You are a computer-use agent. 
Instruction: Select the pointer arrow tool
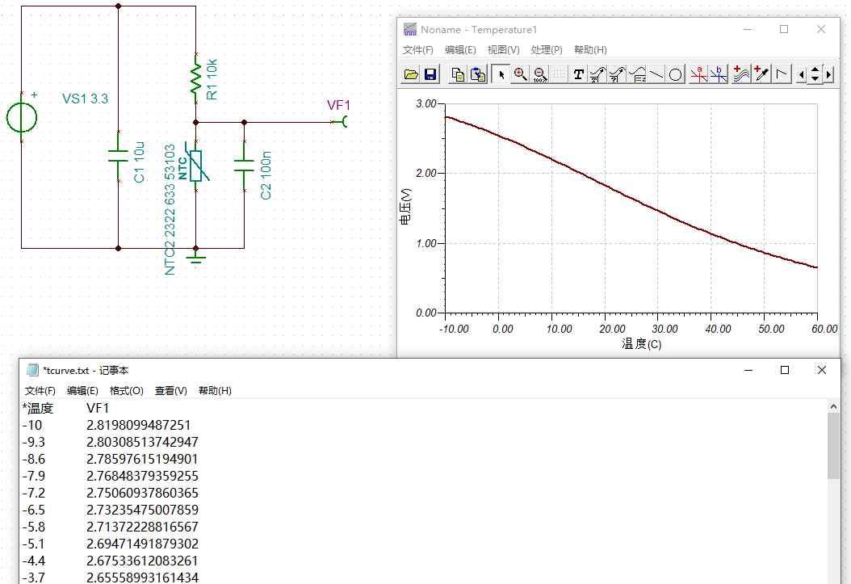(x=501, y=74)
